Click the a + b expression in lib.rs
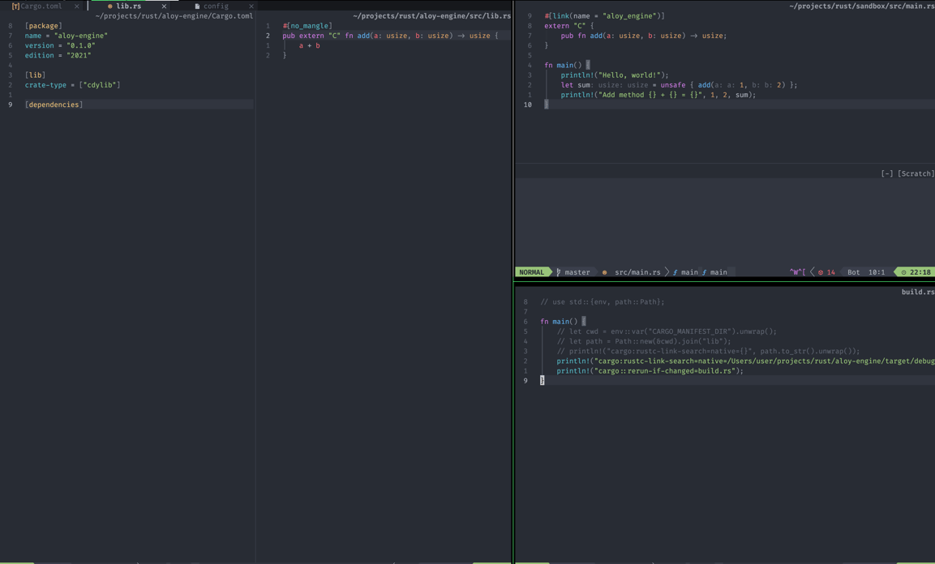The width and height of the screenshot is (935, 564). click(310, 45)
